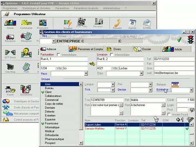Open the Article program icon

10,23
